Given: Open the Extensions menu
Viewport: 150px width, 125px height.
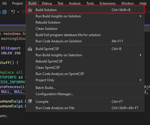Looking at the screenshot, I should point(108,3).
